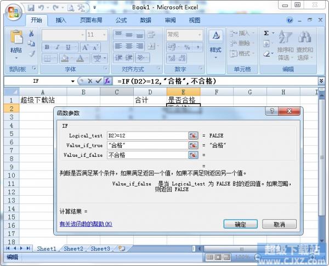Click the Save icon in quick access toolbar
This screenshot has width=329, height=266.
tap(31, 8)
